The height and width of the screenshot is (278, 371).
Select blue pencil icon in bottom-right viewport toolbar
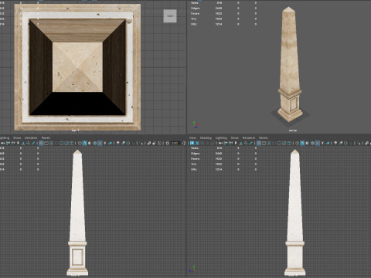pyautogui.click(x=251, y=143)
